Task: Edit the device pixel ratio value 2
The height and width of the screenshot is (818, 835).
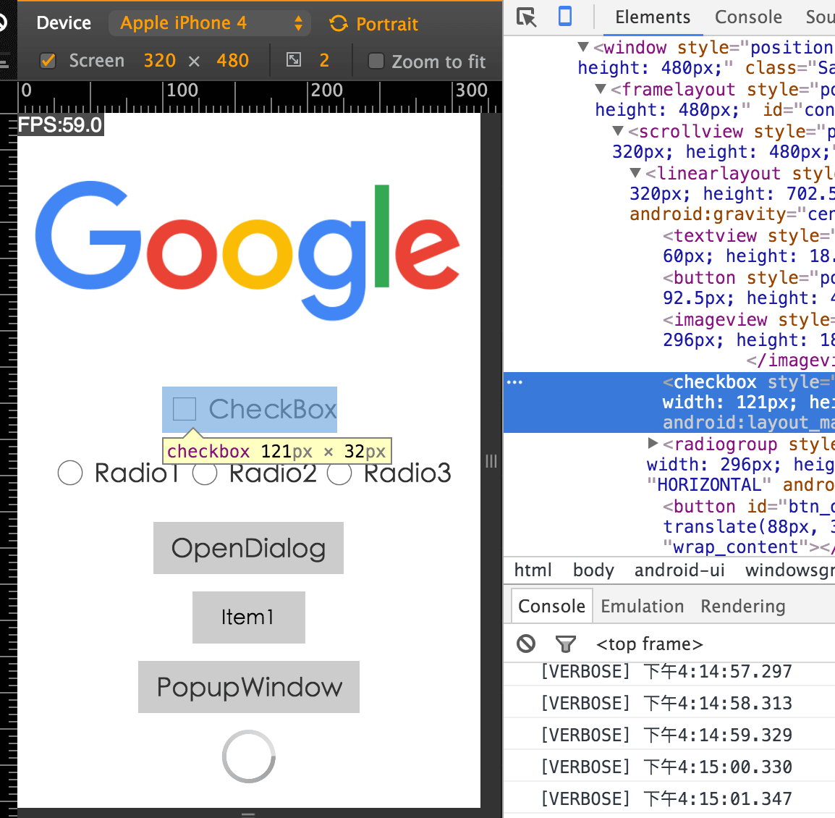Action: pos(324,61)
